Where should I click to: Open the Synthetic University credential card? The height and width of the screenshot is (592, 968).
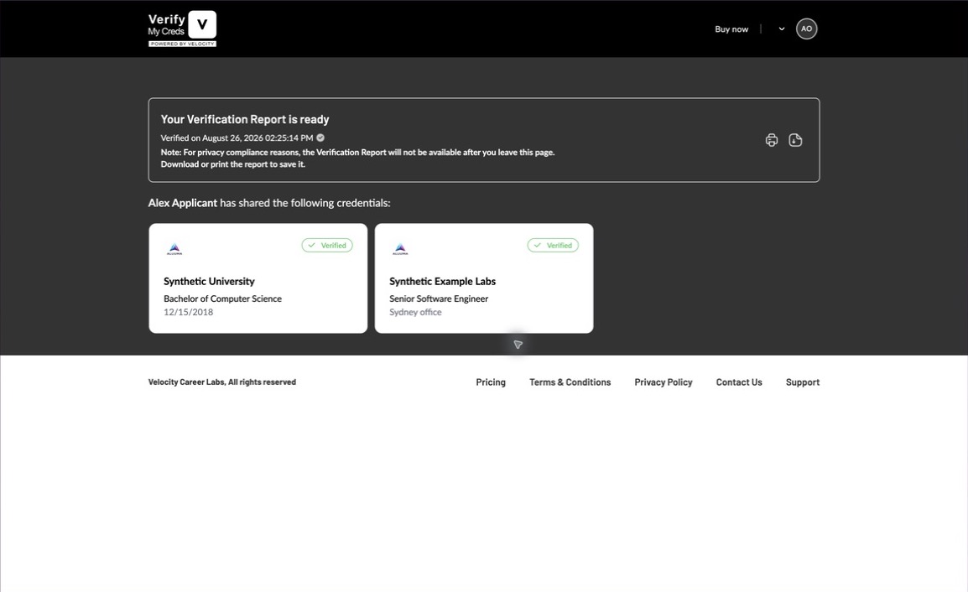point(258,278)
